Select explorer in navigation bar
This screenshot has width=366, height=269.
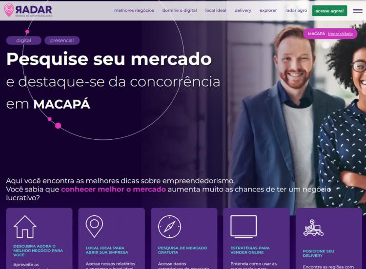268,11
